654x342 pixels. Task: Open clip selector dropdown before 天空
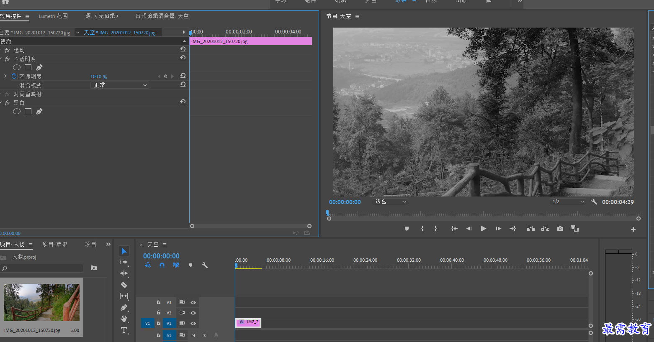tap(77, 32)
